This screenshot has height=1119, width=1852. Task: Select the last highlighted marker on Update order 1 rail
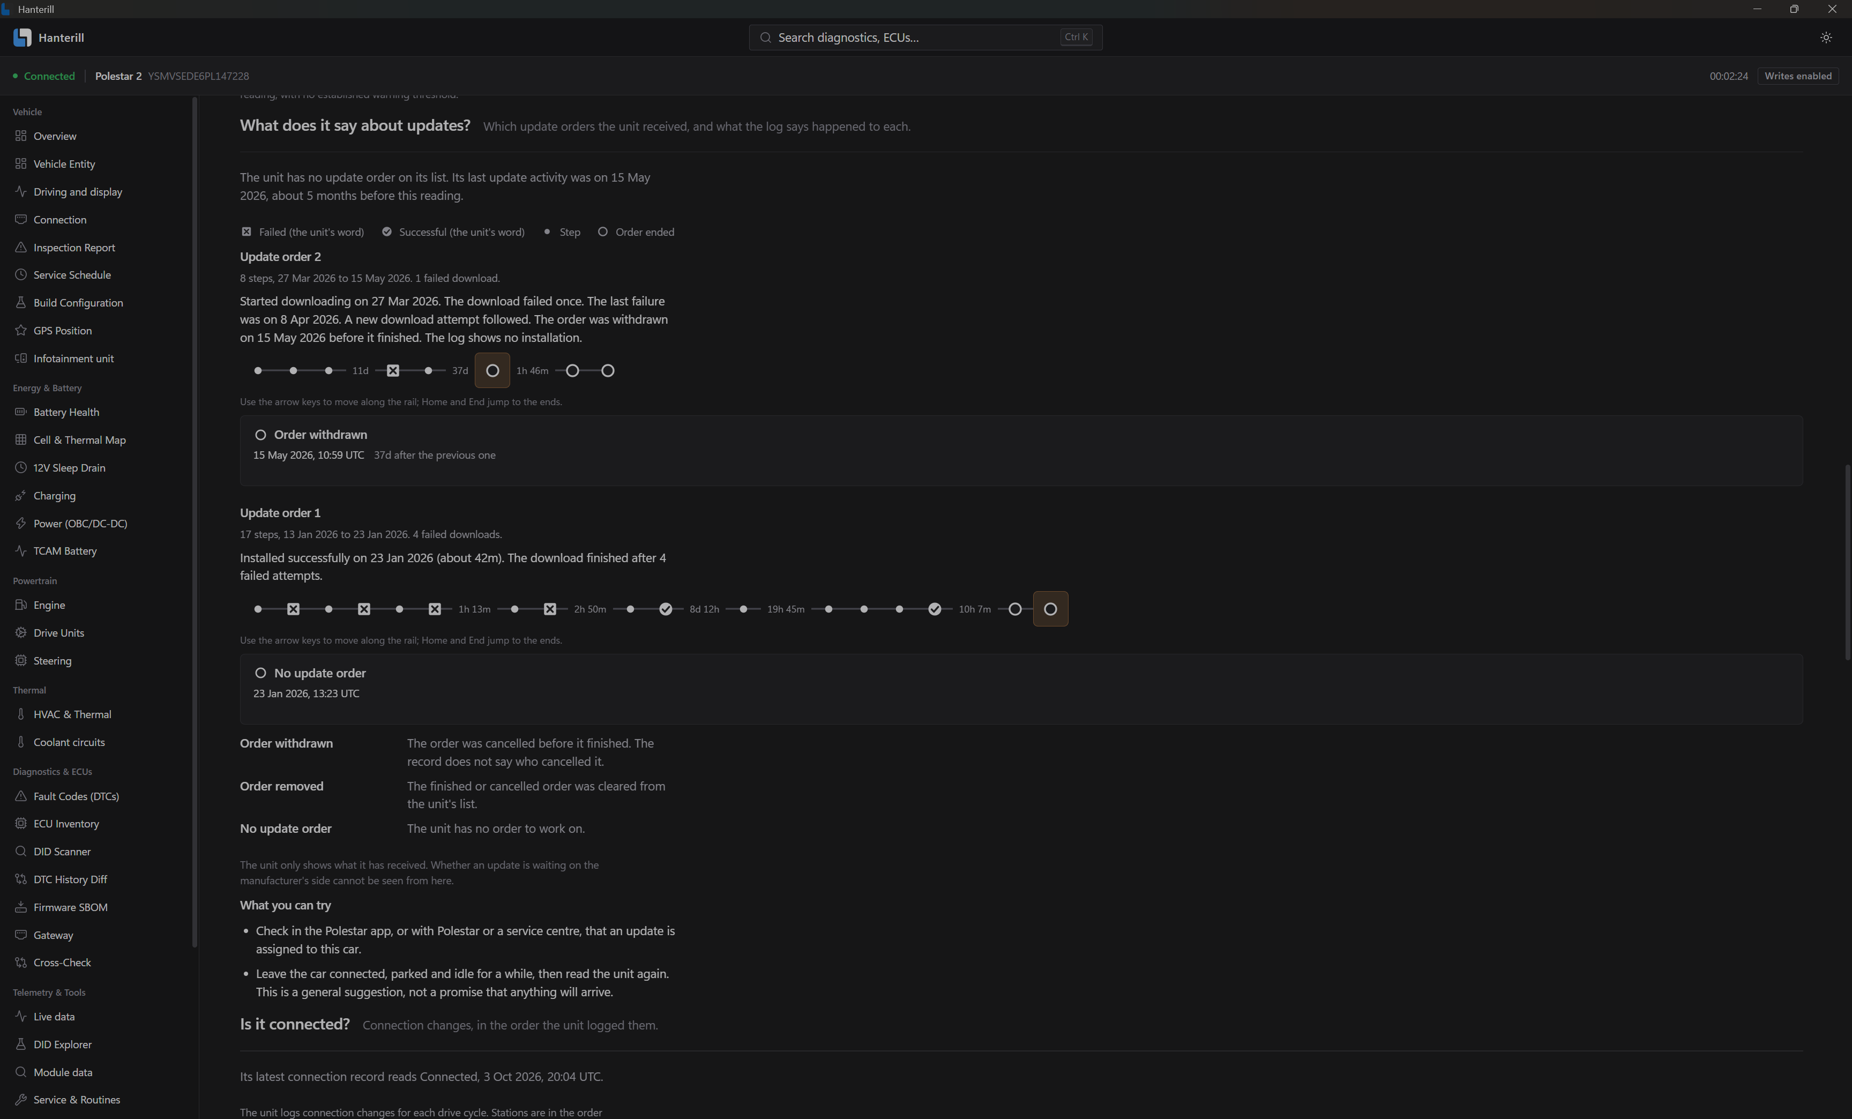click(1050, 609)
